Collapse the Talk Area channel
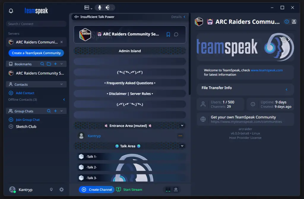 tap(182, 146)
